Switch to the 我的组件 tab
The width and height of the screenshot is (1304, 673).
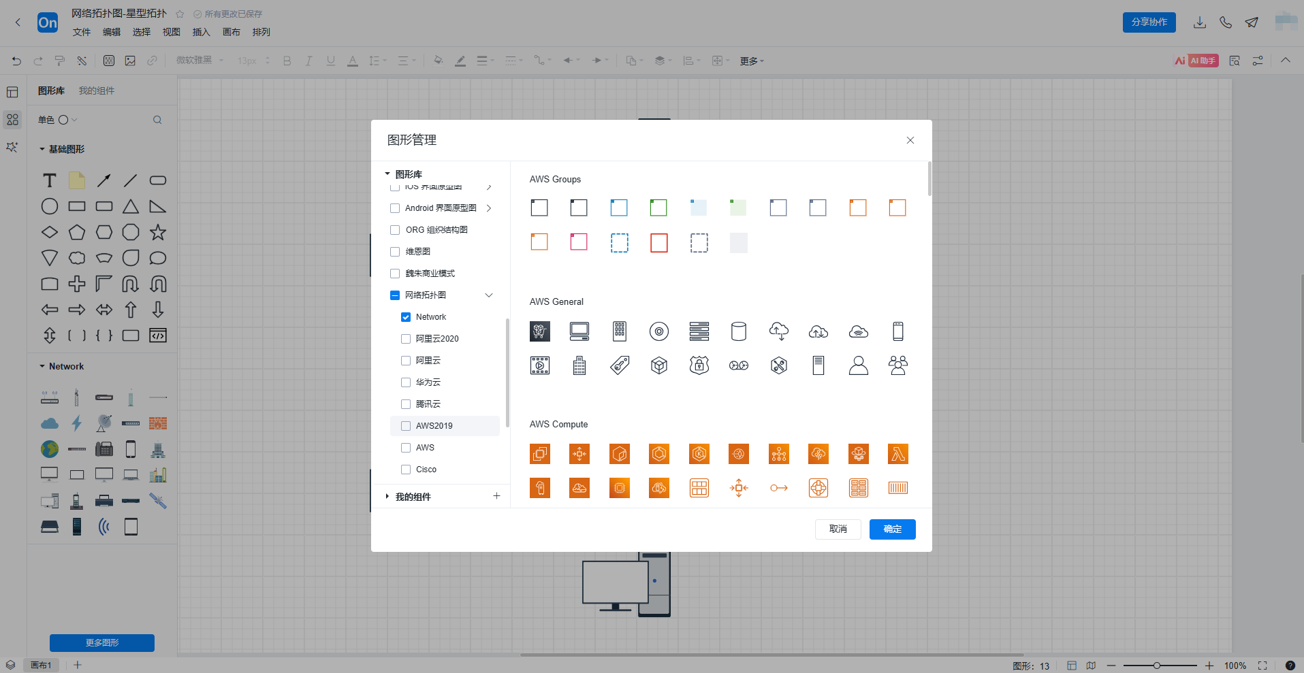96,91
